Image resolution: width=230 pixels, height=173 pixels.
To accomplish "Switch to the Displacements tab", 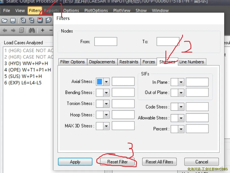I will (x=102, y=62).
